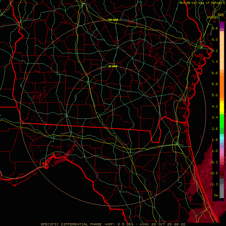Click the Specific Differential Phase caption at bottom
This screenshot has width=226, height=226.
coord(113,224)
